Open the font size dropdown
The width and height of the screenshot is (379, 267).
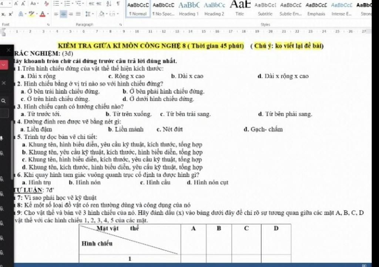point(10,4)
